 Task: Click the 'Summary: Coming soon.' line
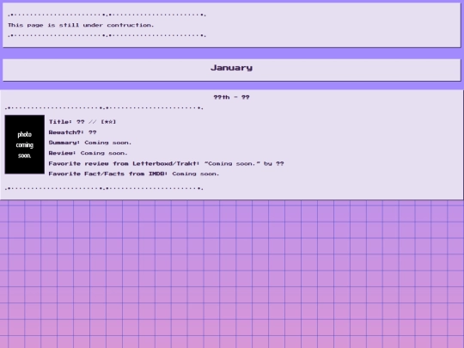coord(90,143)
